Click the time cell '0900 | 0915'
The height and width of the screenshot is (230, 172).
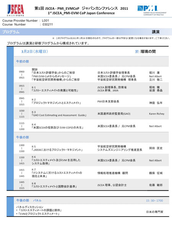(22, 75)
